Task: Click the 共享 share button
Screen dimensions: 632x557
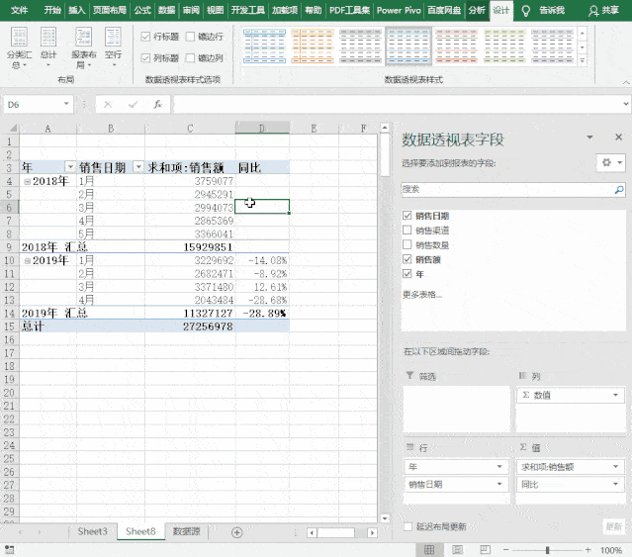Action: coord(603,10)
